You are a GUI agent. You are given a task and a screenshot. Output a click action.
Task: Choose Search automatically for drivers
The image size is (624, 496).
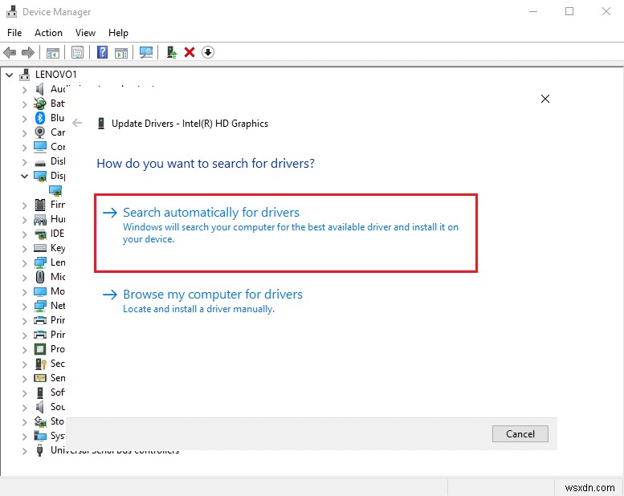click(x=286, y=233)
